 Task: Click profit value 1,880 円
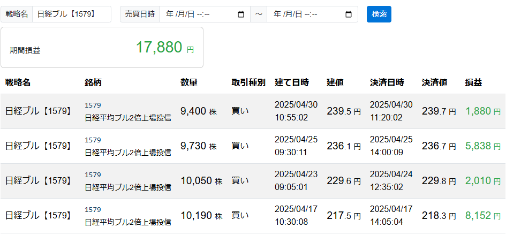pos(483,111)
